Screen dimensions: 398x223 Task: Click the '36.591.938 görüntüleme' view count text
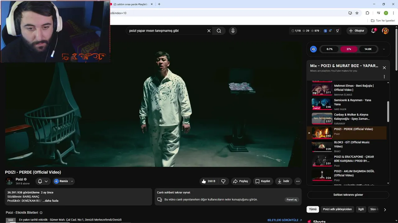[24, 192]
